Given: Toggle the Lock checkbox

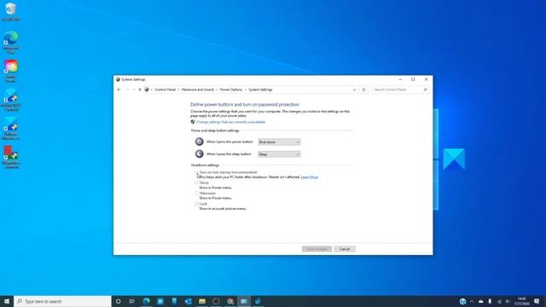Looking at the screenshot, I should (x=197, y=204).
